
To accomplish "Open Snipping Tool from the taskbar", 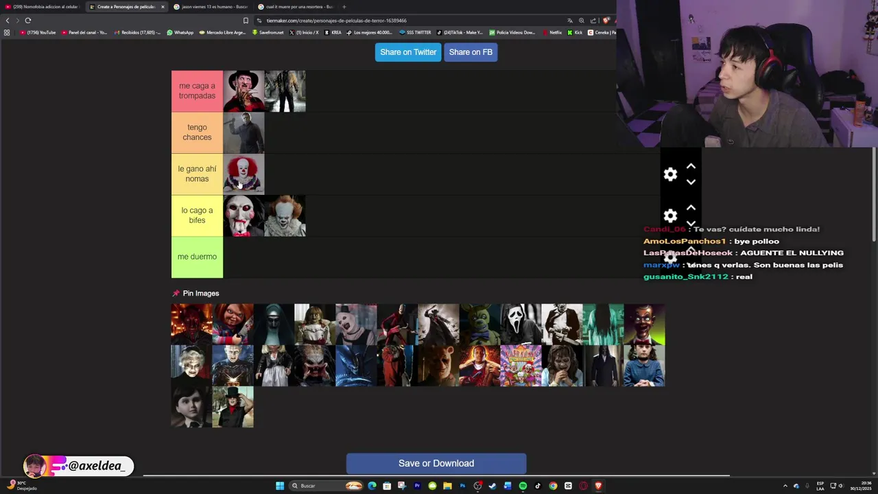I will coord(403,486).
